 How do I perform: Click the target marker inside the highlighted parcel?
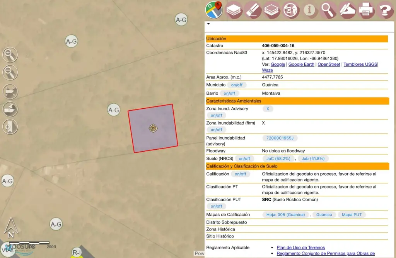point(153,128)
